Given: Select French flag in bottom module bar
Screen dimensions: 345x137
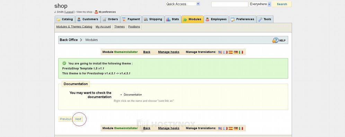Looking at the screenshot, I should 225,128.
